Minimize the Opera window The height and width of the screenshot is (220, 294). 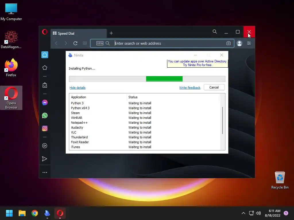point(226,32)
